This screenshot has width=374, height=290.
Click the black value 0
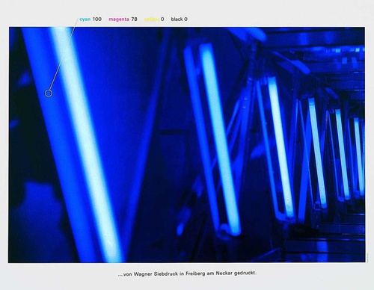[186, 19]
